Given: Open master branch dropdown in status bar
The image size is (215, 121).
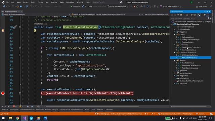Looking at the screenshot, I should pos(201,114).
